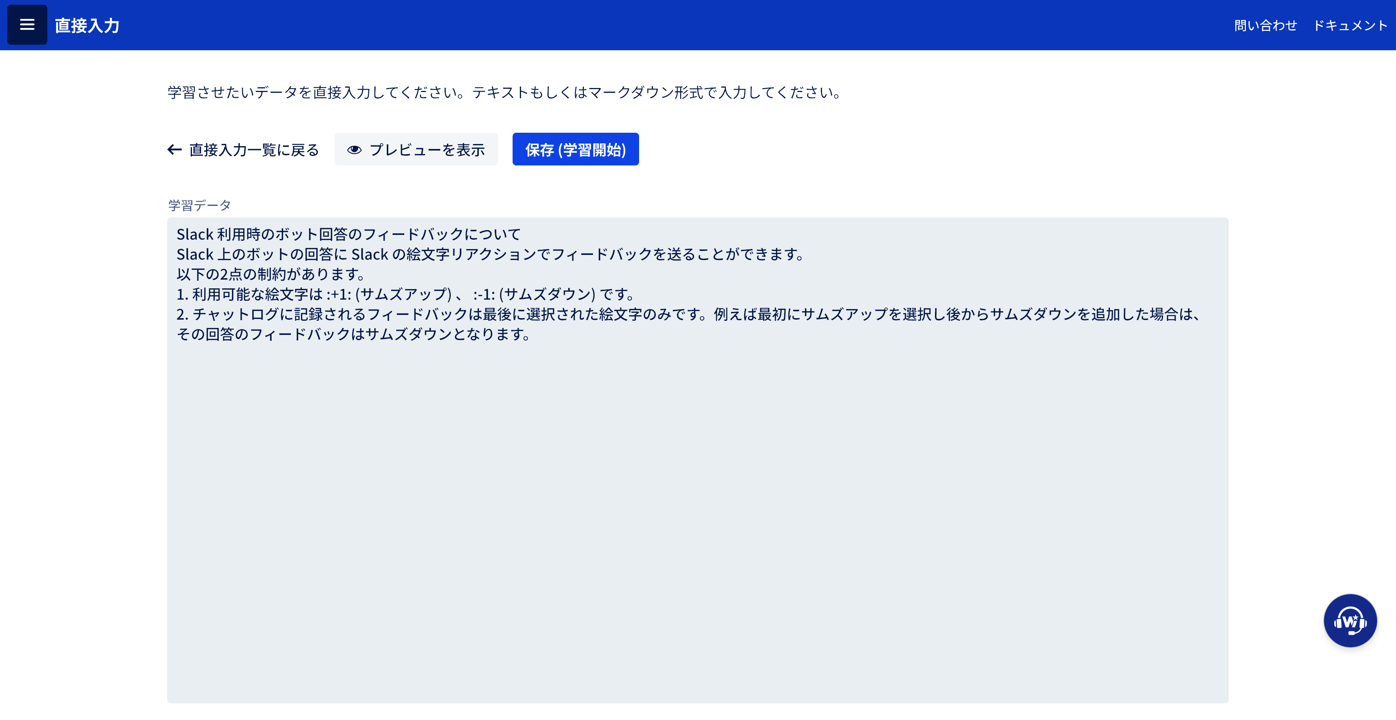Click the 直接入力 page title in header
1396x720 pixels.
[87, 25]
